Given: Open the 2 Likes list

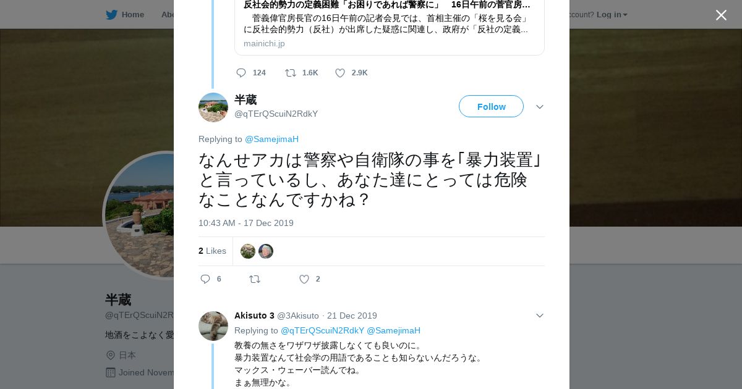Looking at the screenshot, I should (212, 251).
